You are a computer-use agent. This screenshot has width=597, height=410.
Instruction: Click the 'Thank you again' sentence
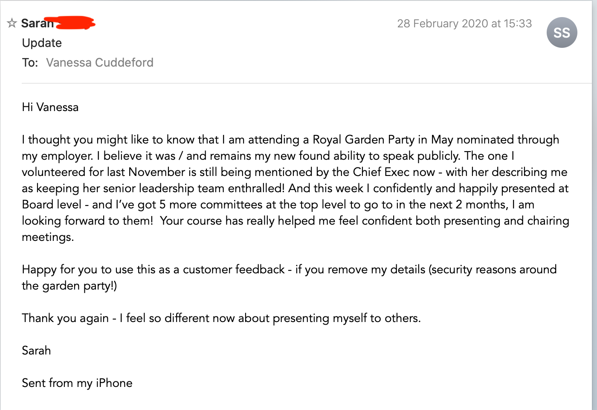[221, 318]
